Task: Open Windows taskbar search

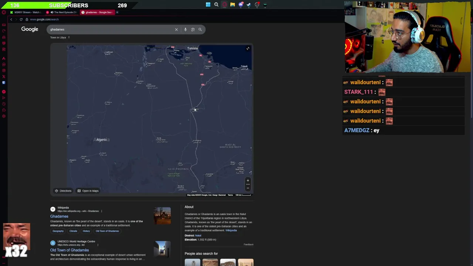Action: [216, 5]
